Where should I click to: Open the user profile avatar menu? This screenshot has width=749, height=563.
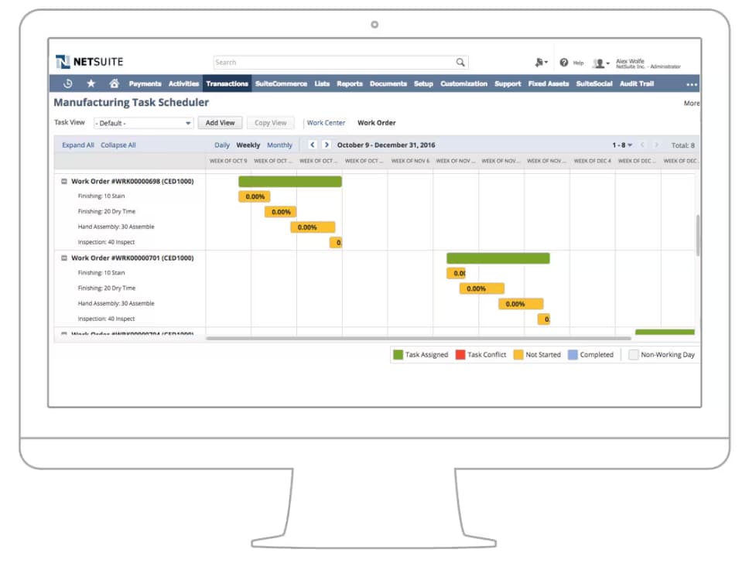600,63
